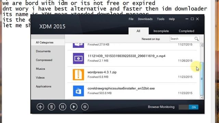Click the 11/27/2015 date entry
219x123 pixels.
[x=185, y=44]
